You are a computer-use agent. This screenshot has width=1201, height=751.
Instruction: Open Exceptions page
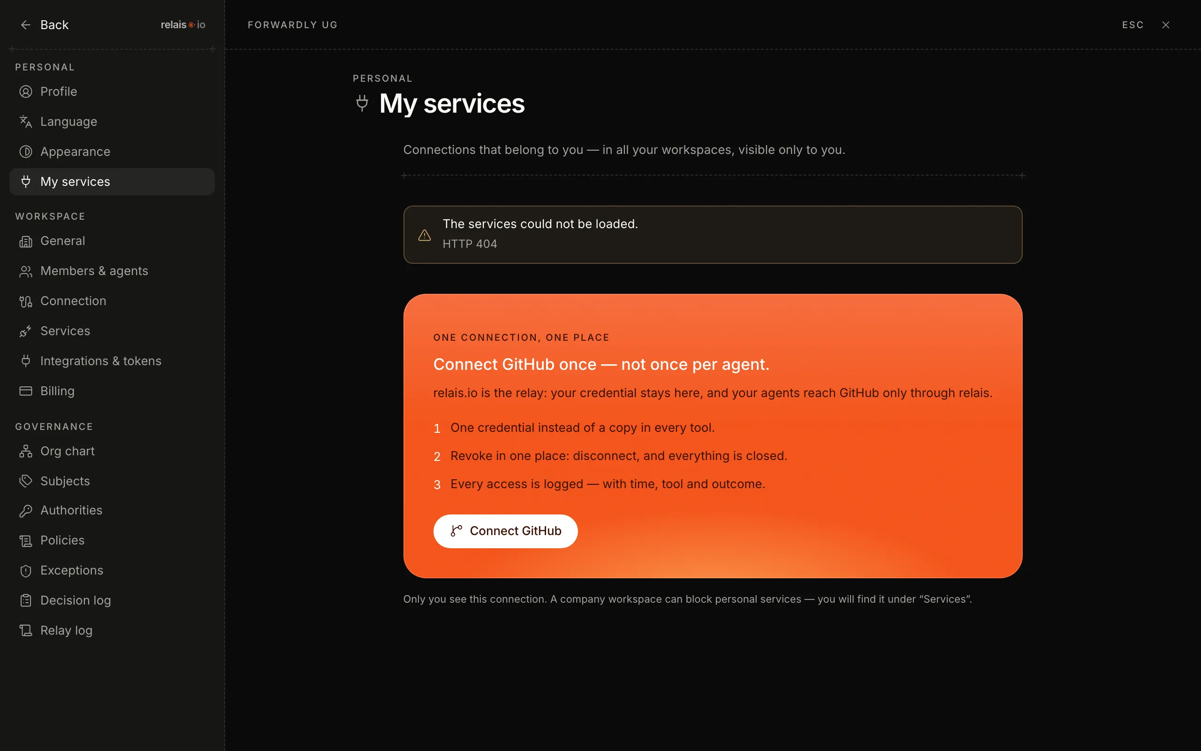[x=112, y=570]
